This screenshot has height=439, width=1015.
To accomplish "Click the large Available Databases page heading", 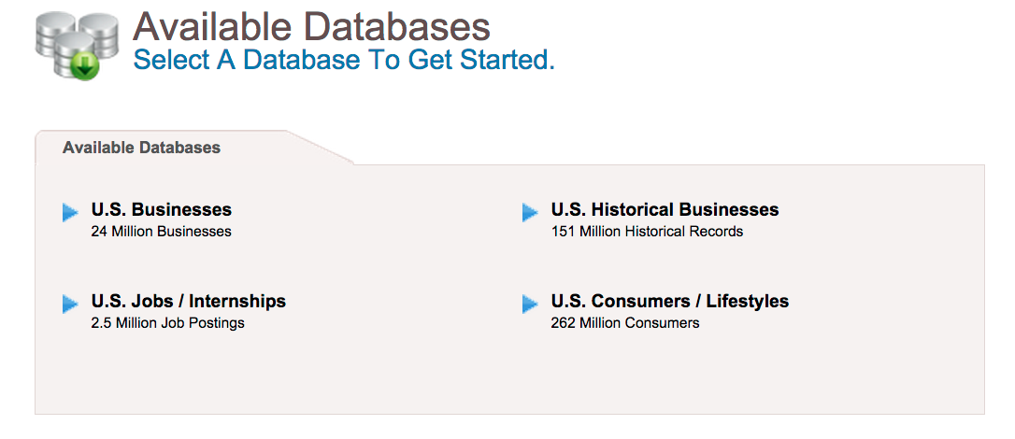I will (311, 27).
